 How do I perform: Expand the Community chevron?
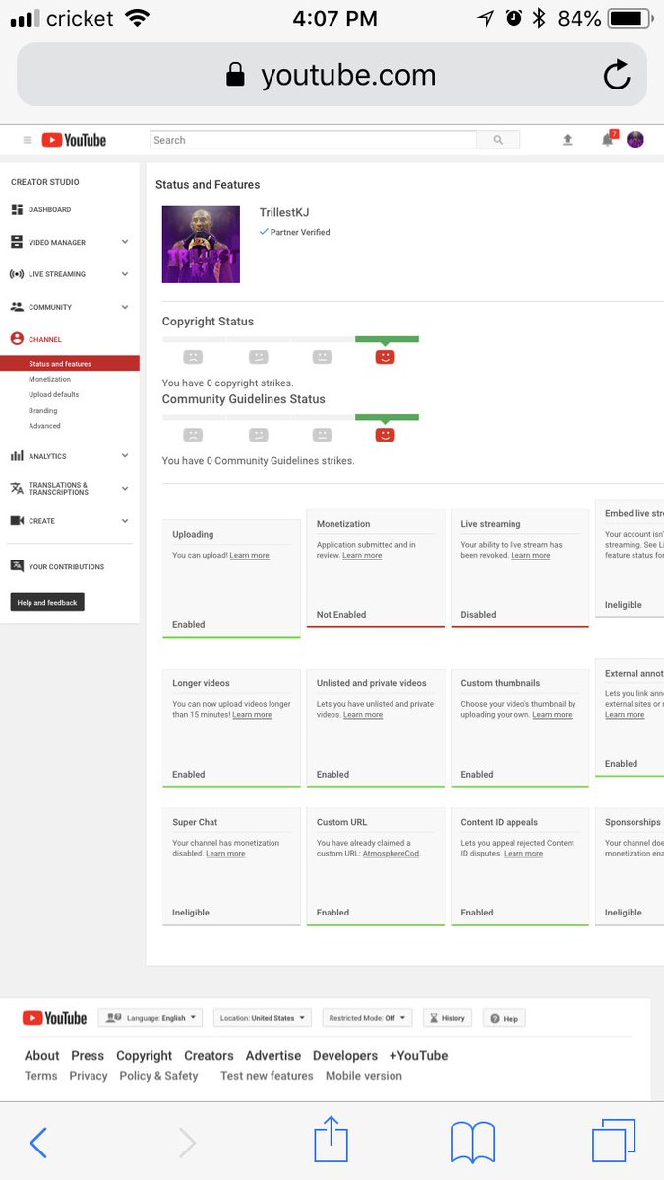125,307
